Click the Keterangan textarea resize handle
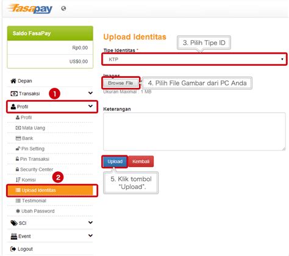289x256 pixels. 284,149
